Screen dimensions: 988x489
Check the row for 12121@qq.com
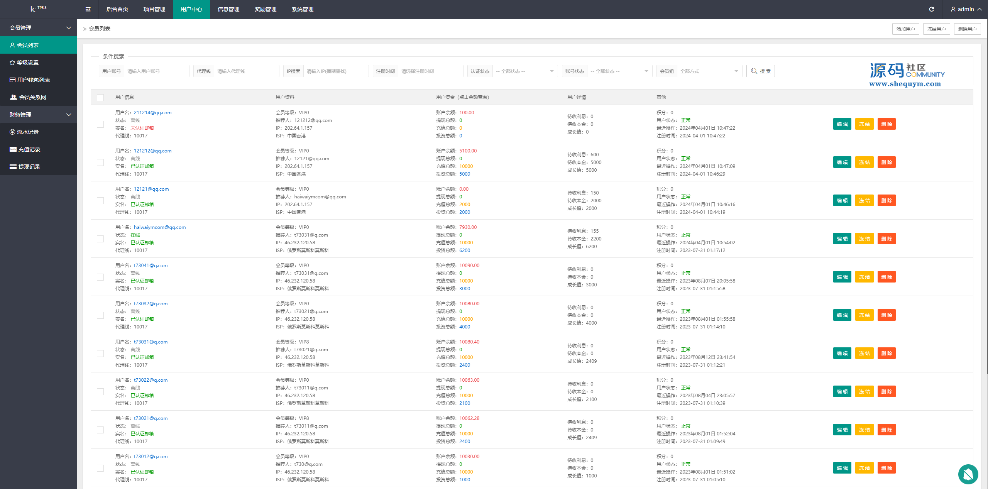pyautogui.click(x=100, y=201)
